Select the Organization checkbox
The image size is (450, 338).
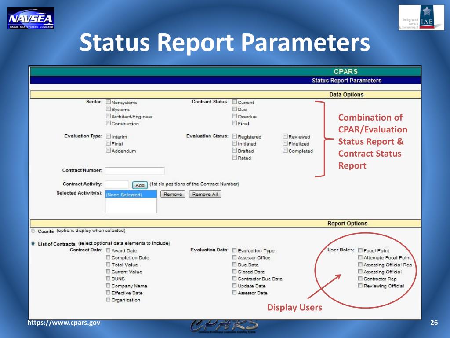pyautogui.click(x=108, y=299)
